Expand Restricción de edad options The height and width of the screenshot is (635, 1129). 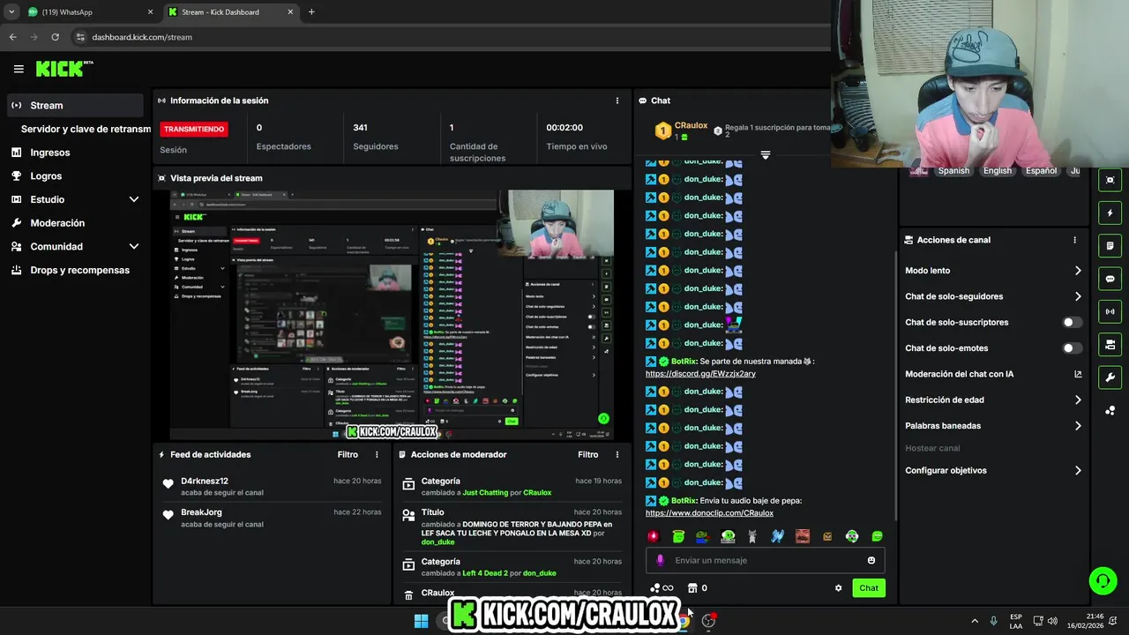tap(993, 400)
